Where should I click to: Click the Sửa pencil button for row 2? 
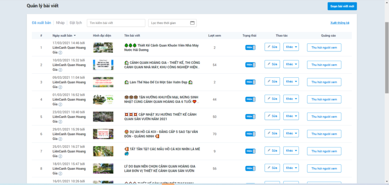click(272, 65)
